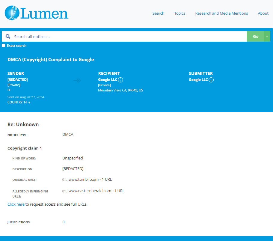Open the Topics menu item
Viewport: 273px width, 241px height.
(x=180, y=13)
